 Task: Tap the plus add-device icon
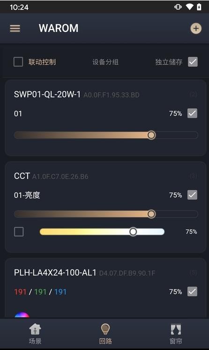[x=196, y=29]
